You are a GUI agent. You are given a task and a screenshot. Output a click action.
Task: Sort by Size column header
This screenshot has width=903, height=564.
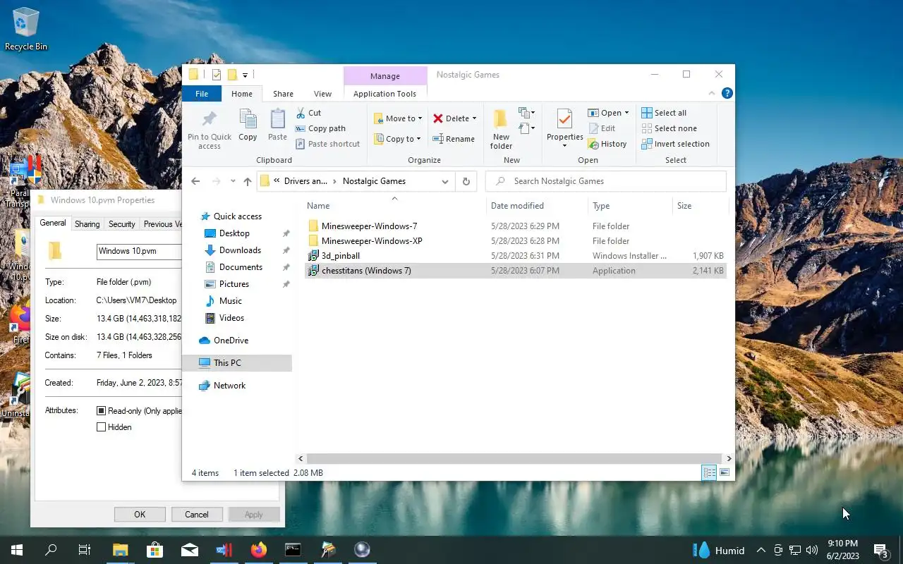click(x=700, y=206)
